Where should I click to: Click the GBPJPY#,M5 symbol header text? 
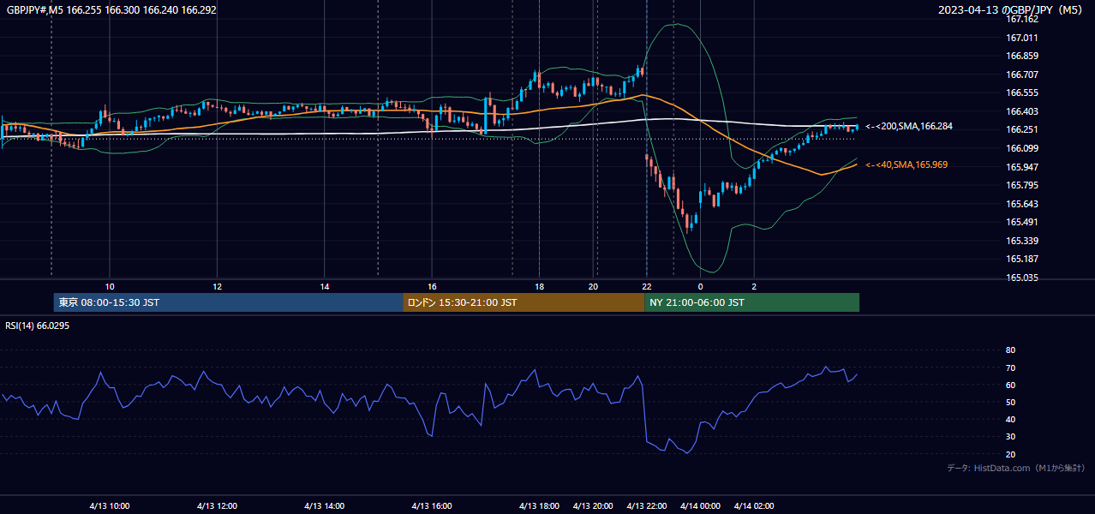pyautogui.click(x=111, y=10)
